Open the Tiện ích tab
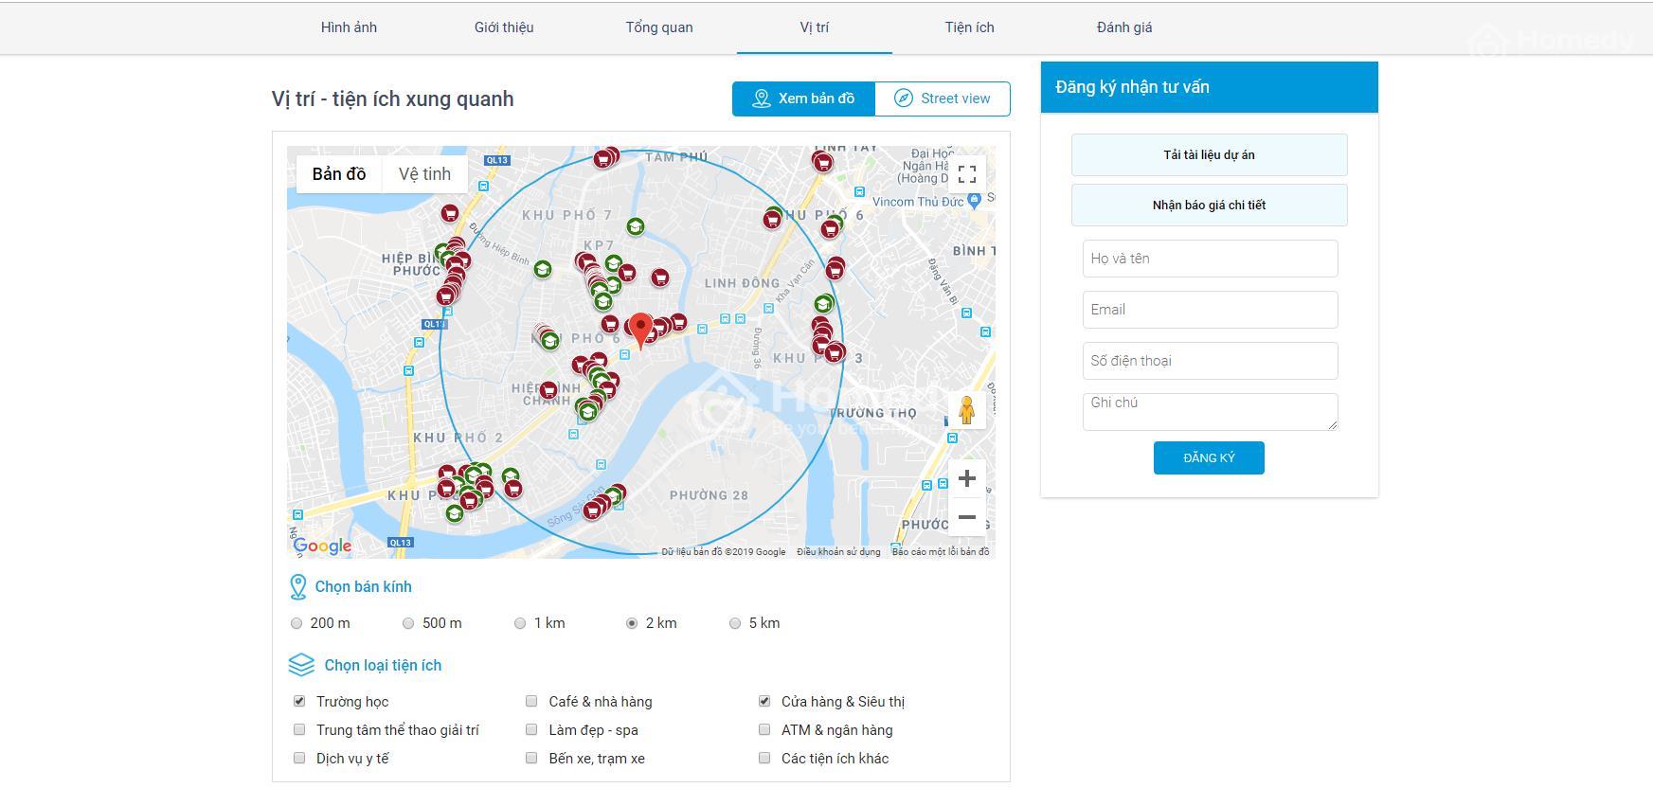The image size is (1653, 806). [969, 27]
